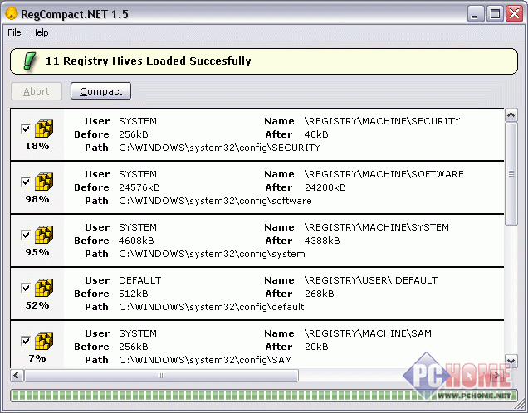The width and height of the screenshot is (528, 413).
Task: Click the disabled Abort button
Action: click(37, 91)
